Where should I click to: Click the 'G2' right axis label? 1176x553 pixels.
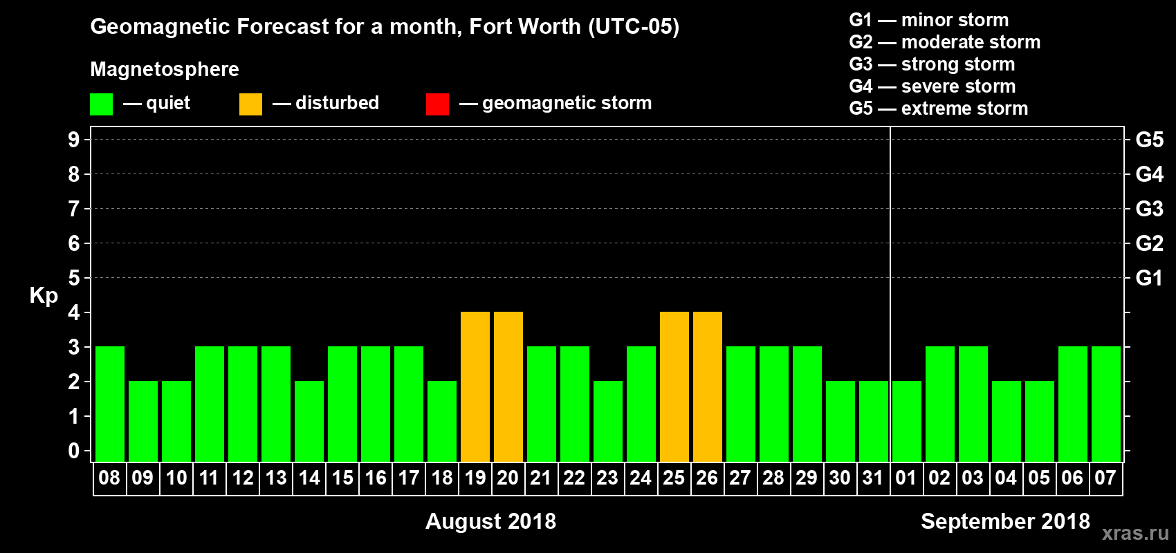coord(1150,243)
